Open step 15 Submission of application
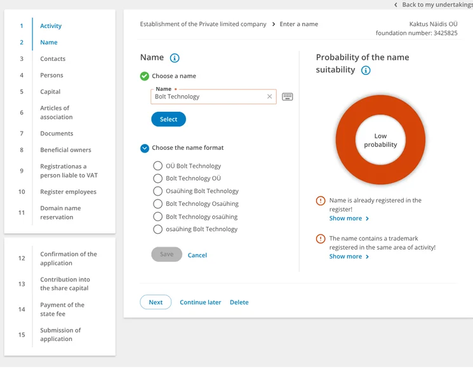Image resolution: width=473 pixels, height=369 pixels. (60, 335)
